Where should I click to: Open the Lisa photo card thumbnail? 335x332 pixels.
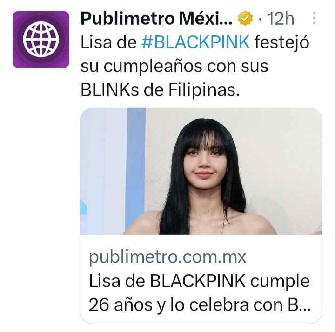(201, 171)
